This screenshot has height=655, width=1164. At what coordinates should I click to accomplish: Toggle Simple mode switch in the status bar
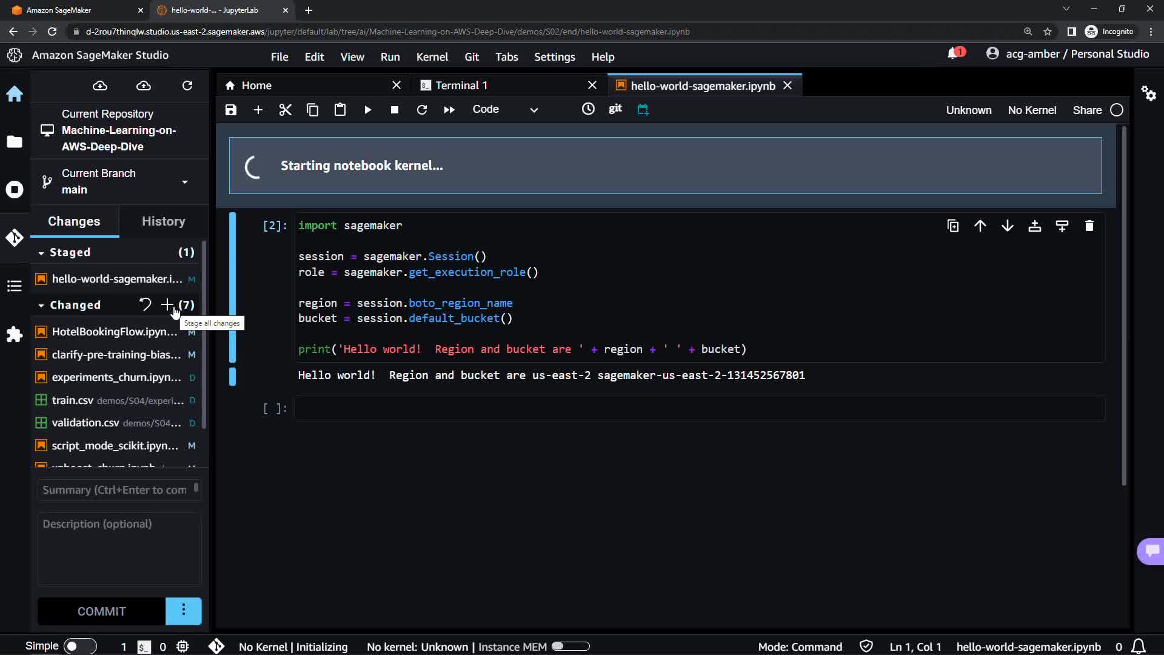(x=80, y=647)
